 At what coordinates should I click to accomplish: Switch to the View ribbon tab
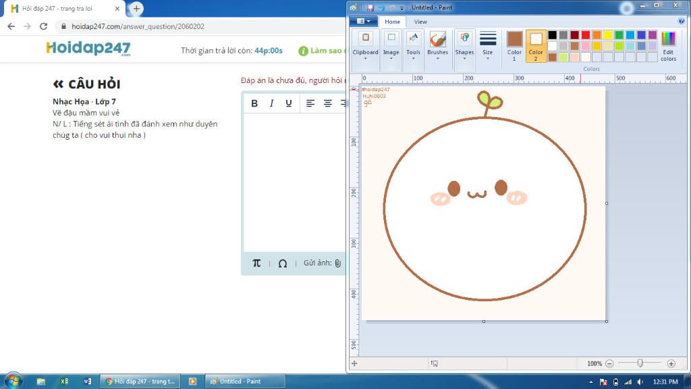pyautogui.click(x=420, y=22)
